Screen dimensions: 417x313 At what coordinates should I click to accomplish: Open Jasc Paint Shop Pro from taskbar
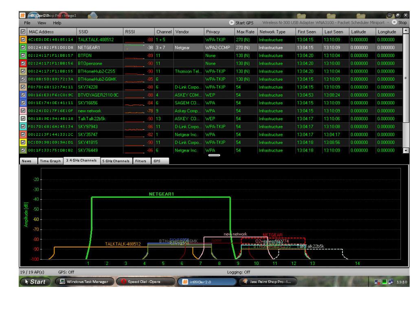(268, 282)
